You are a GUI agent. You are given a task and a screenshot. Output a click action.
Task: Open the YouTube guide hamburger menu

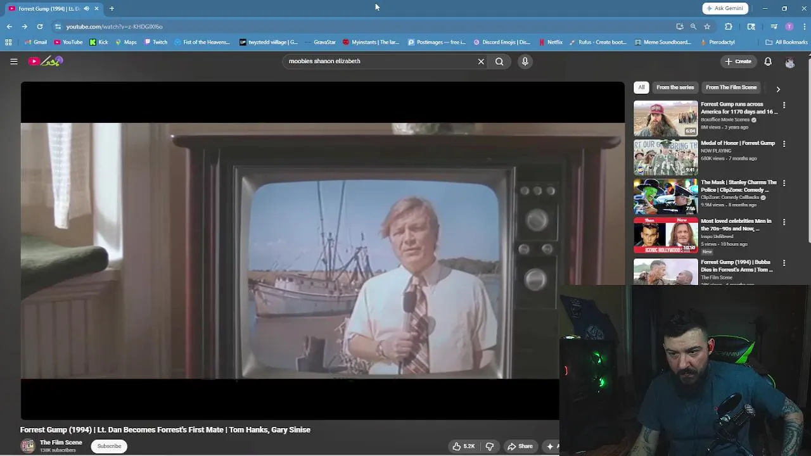point(13,61)
